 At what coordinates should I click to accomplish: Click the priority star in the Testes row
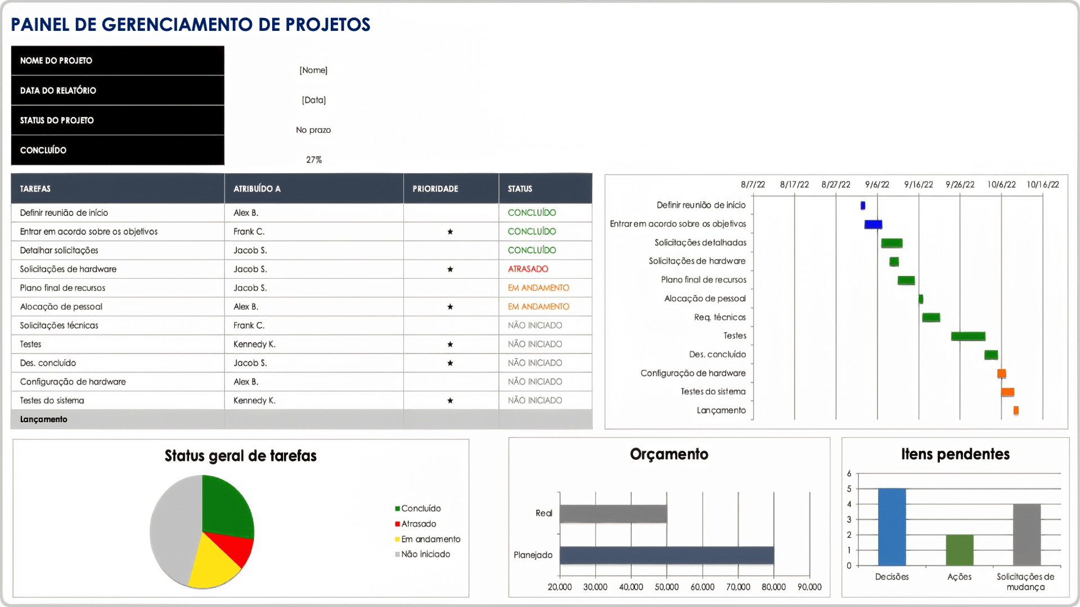[x=450, y=345]
